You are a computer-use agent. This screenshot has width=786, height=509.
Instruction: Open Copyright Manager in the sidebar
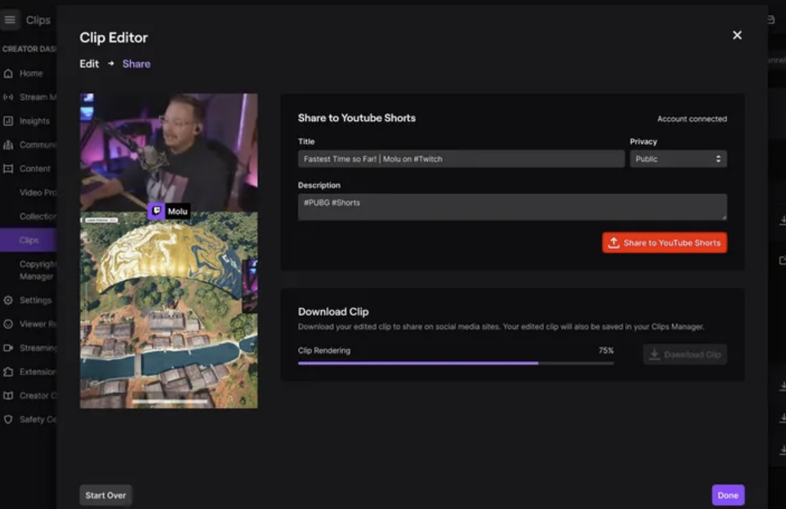pos(40,269)
